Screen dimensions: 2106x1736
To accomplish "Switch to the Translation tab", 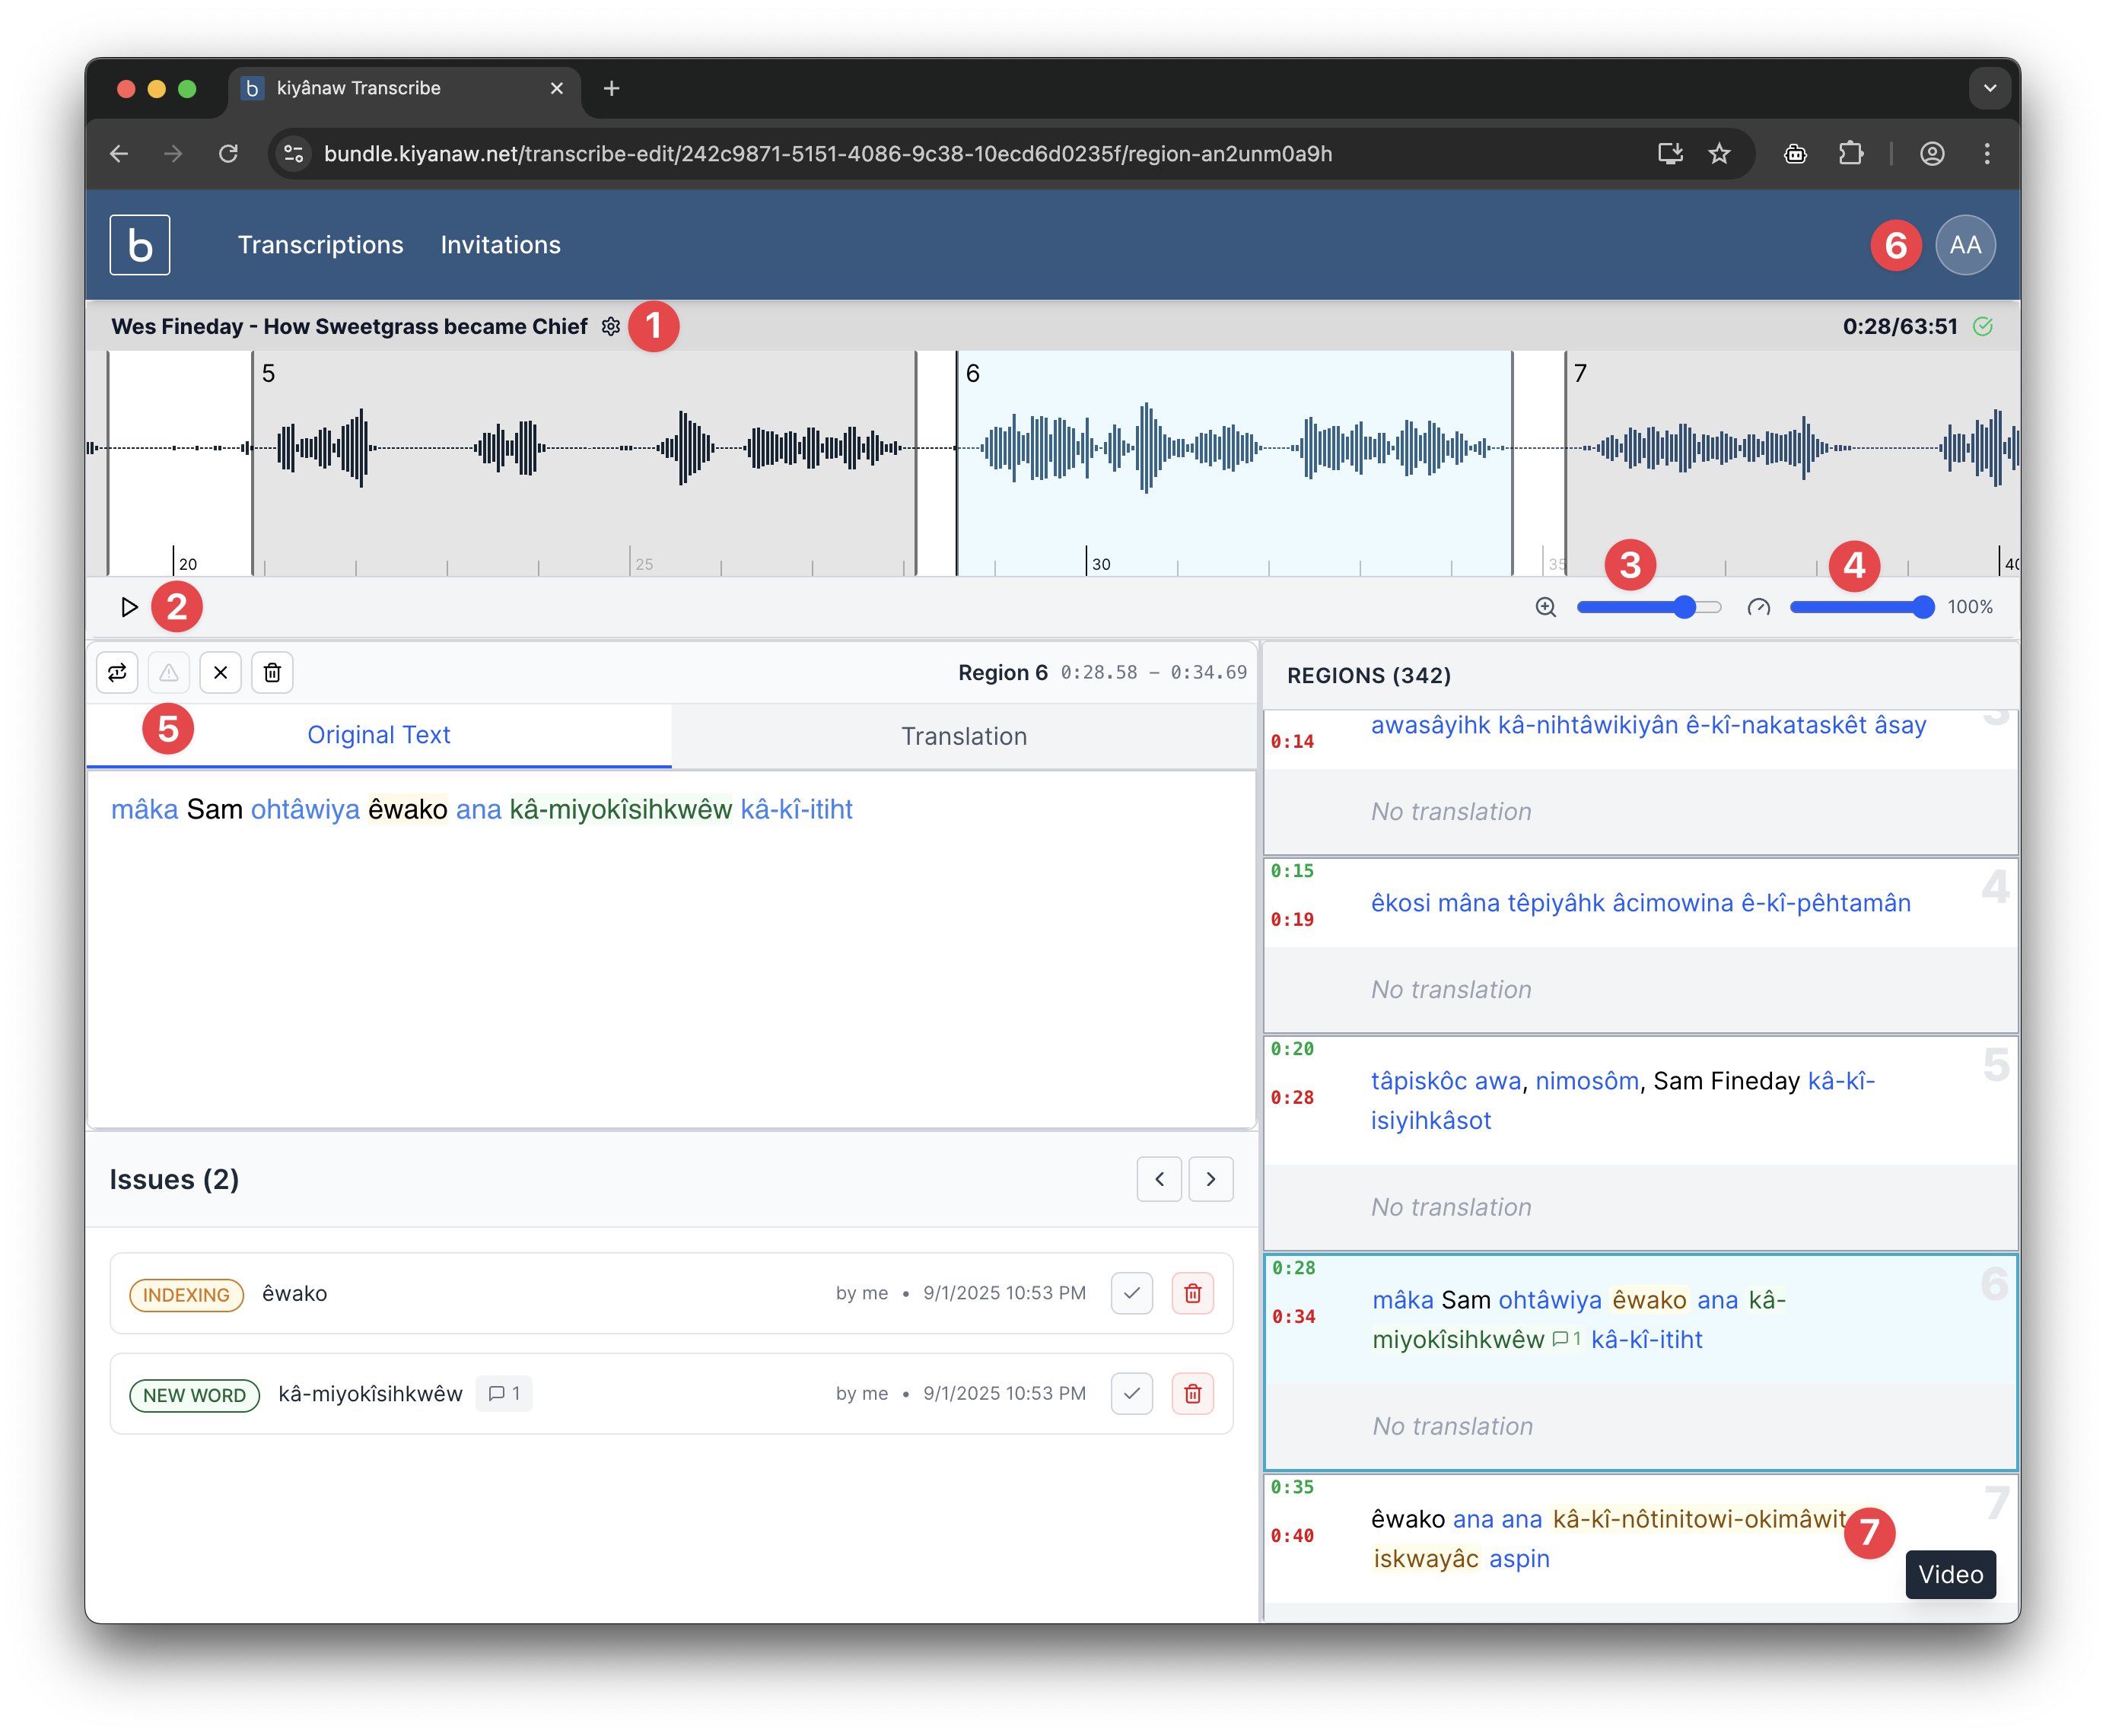I will (x=964, y=737).
